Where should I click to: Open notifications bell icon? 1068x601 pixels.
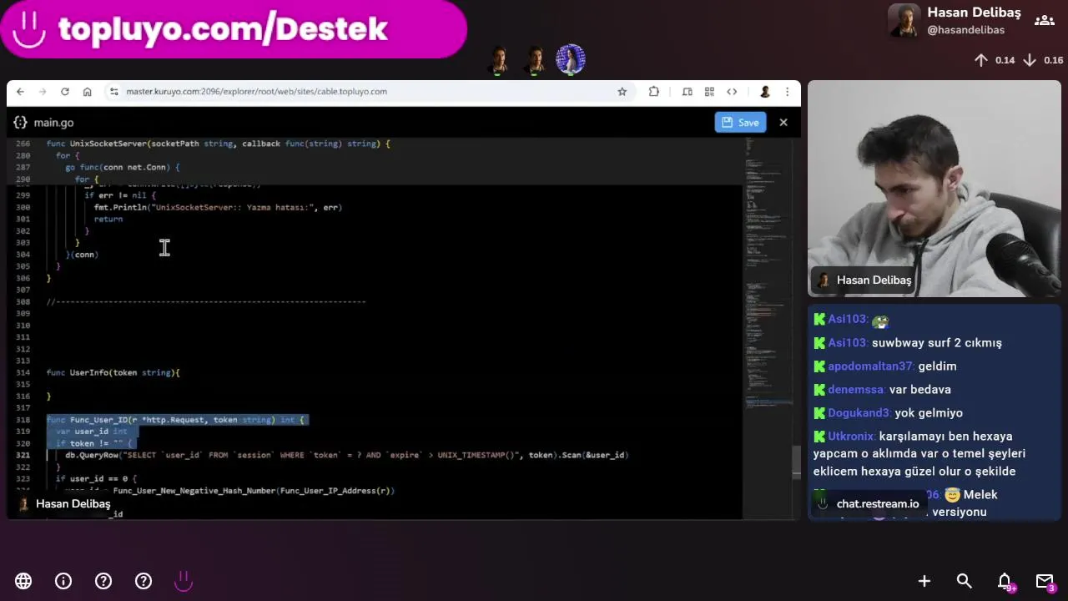pyautogui.click(x=1005, y=582)
